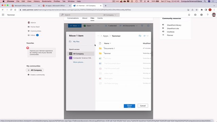Open Inbox in the sidebar
Image resolution: width=217 pixels, height=122 pixels.
pyautogui.click(x=33, y=35)
